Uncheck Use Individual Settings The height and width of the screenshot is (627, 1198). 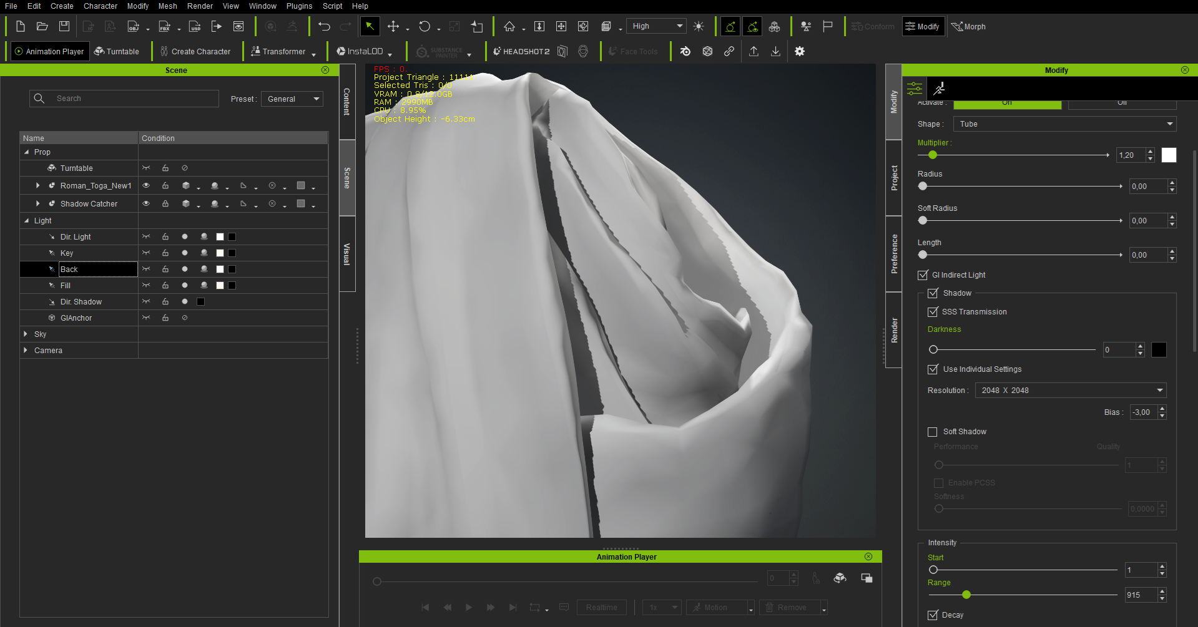point(933,369)
